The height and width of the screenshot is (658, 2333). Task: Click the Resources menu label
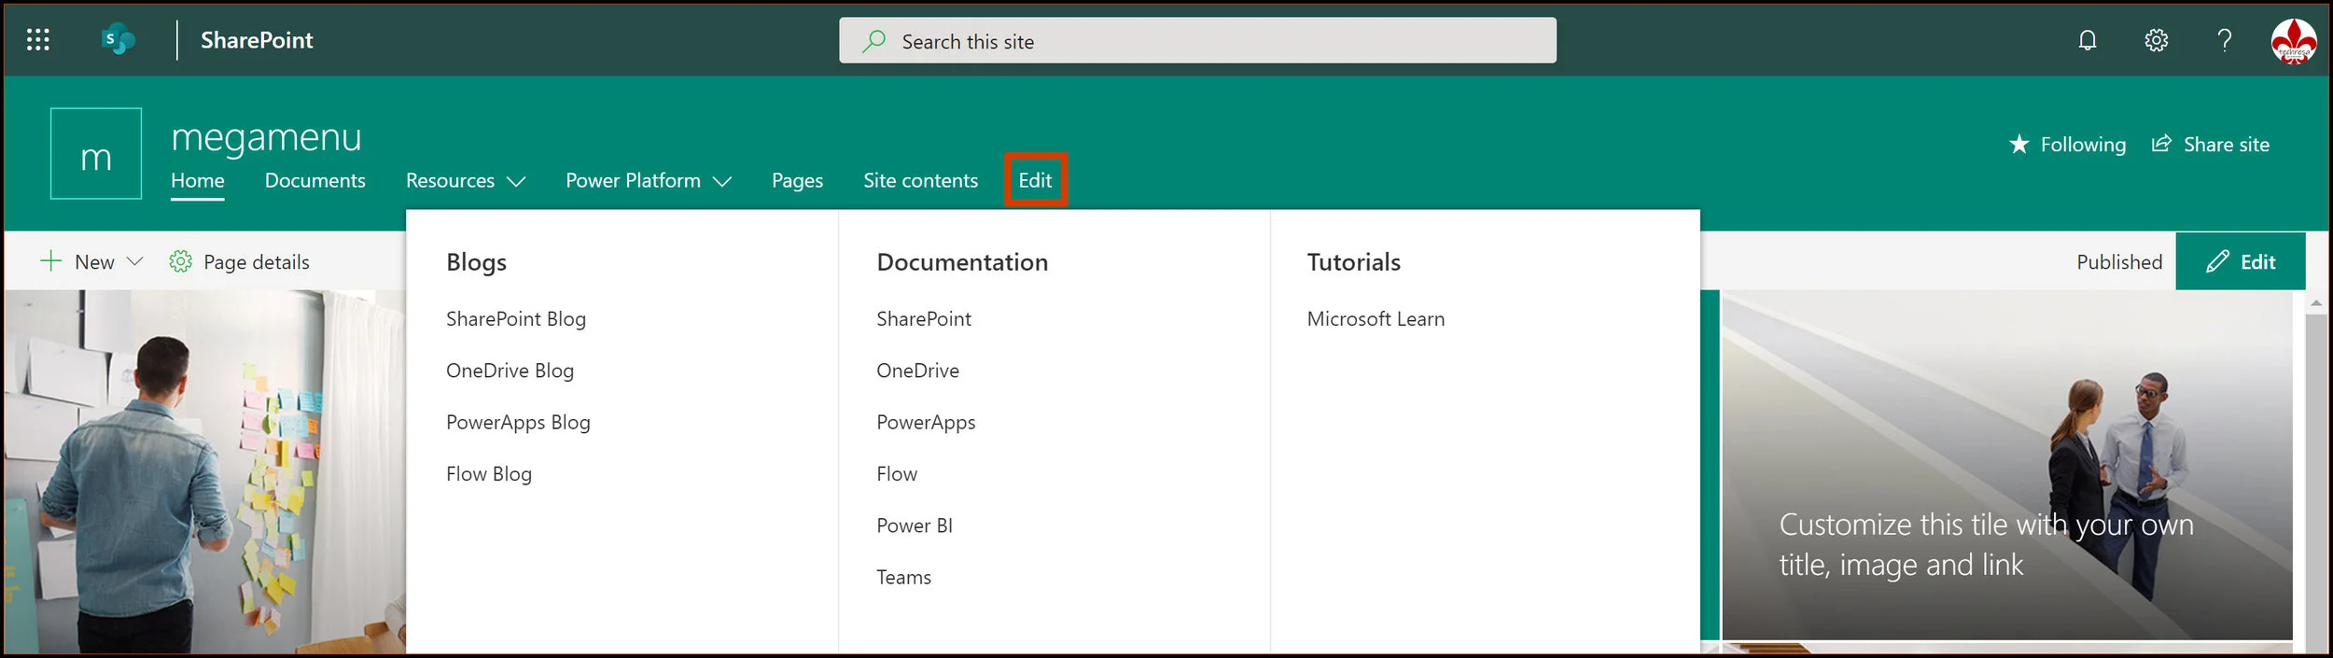(450, 180)
